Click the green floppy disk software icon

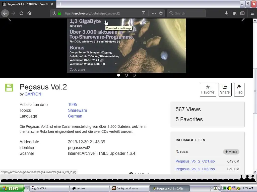[9, 87]
